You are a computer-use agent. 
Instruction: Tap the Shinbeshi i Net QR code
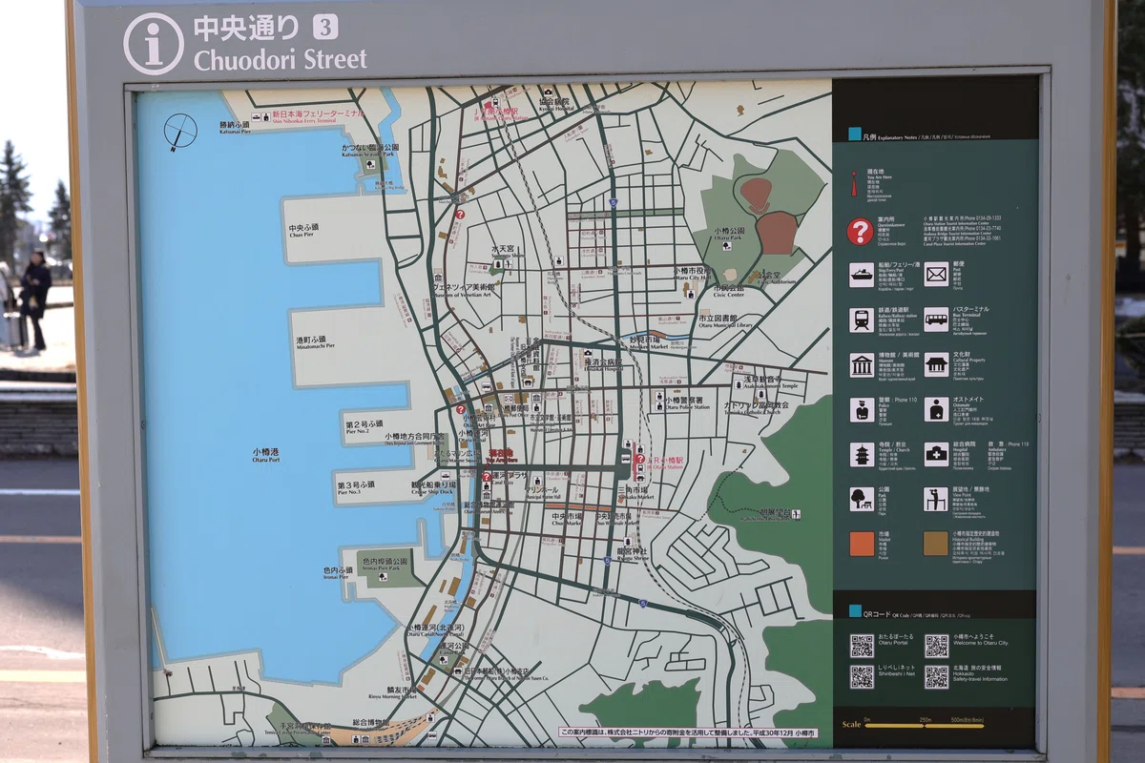coord(862,676)
